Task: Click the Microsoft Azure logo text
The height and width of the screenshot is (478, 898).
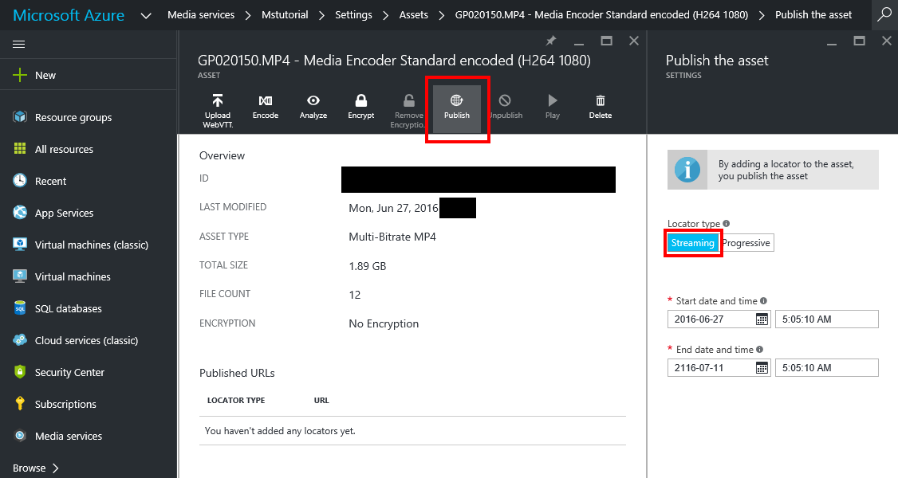Action: click(69, 15)
